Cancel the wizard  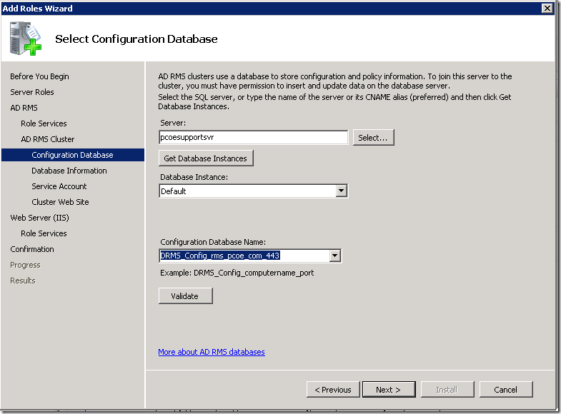[506, 390]
